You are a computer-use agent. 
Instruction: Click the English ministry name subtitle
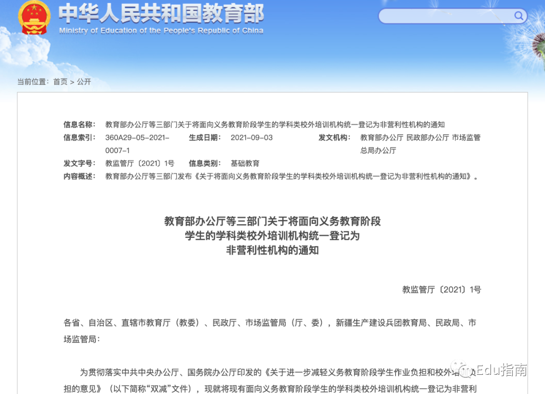(x=161, y=31)
